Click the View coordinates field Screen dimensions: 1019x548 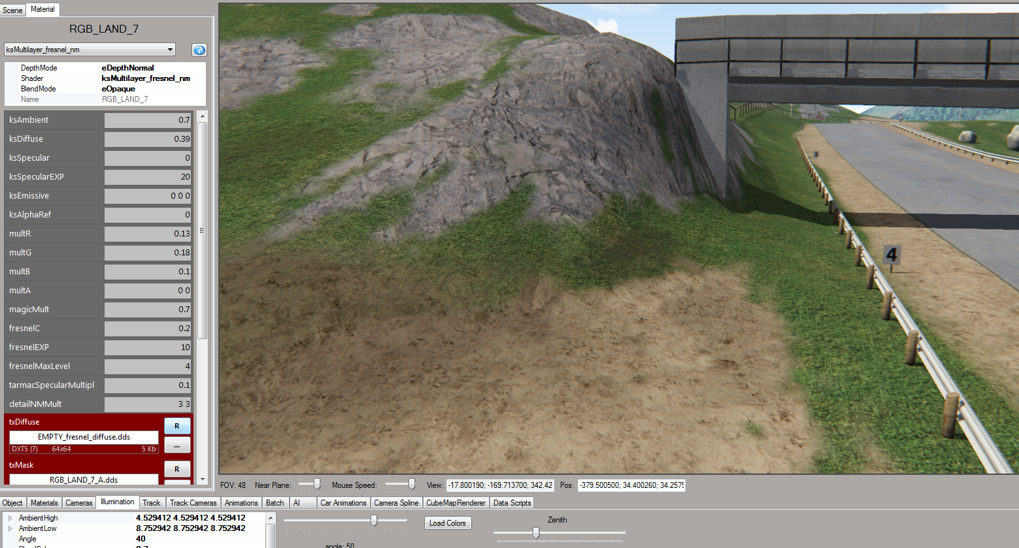501,485
